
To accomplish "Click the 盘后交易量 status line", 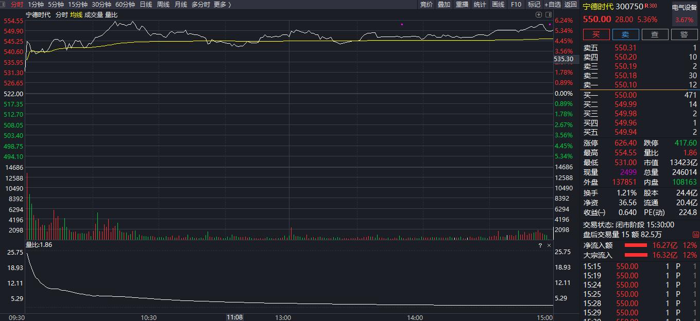I will click(x=622, y=235).
